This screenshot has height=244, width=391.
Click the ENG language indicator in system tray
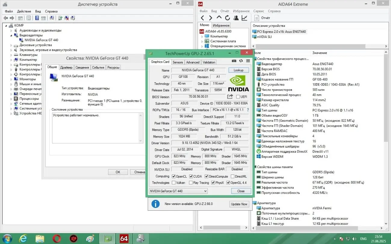363,239
